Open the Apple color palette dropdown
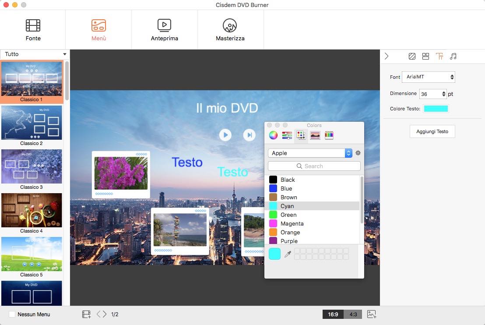Viewport: 485px width, 325px height. click(x=310, y=153)
